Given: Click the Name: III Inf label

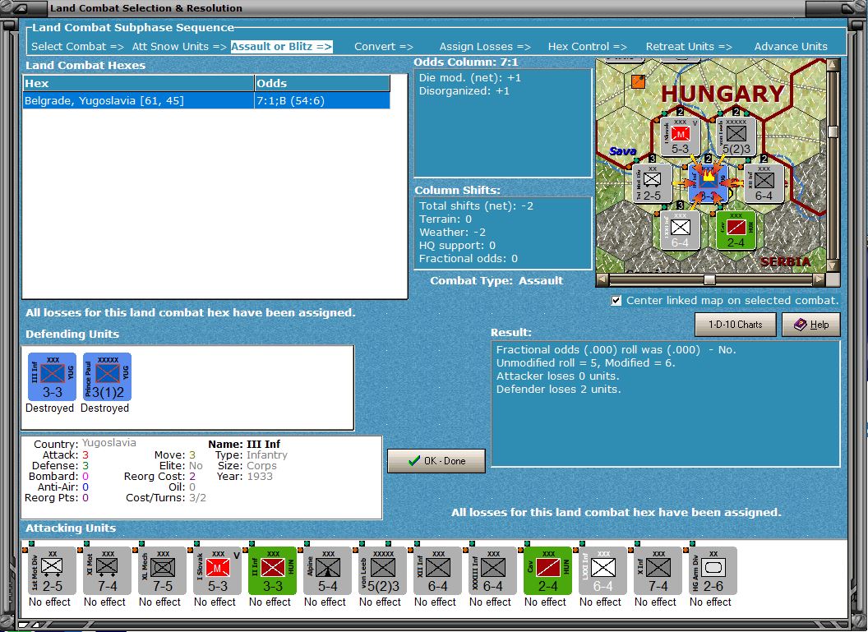Looking at the screenshot, I should [244, 444].
